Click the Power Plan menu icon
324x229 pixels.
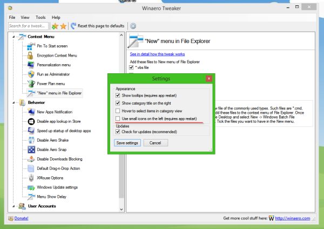pyautogui.click(x=31, y=84)
